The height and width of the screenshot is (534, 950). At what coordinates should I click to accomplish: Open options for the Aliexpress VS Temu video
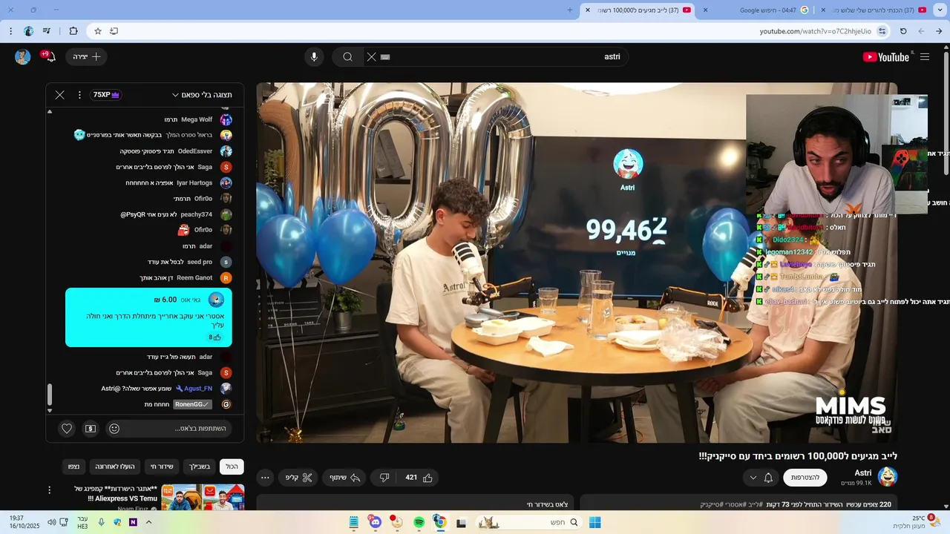[x=50, y=490]
